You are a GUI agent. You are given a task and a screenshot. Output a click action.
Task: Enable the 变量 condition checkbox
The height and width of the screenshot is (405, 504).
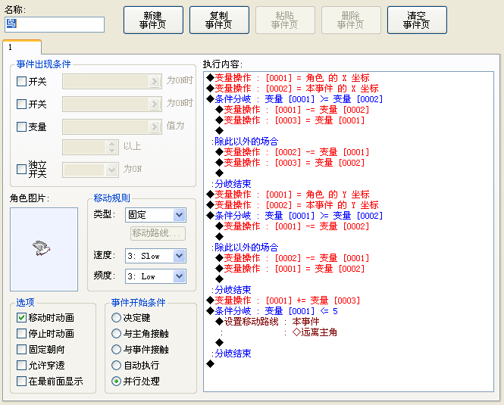(21, 127)
